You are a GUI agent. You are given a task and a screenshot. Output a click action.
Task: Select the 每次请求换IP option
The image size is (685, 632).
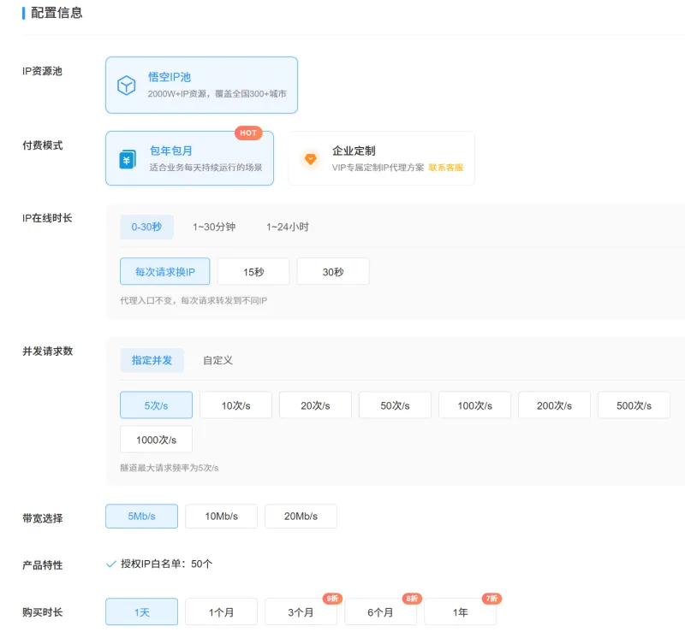(x=164, y=272)
